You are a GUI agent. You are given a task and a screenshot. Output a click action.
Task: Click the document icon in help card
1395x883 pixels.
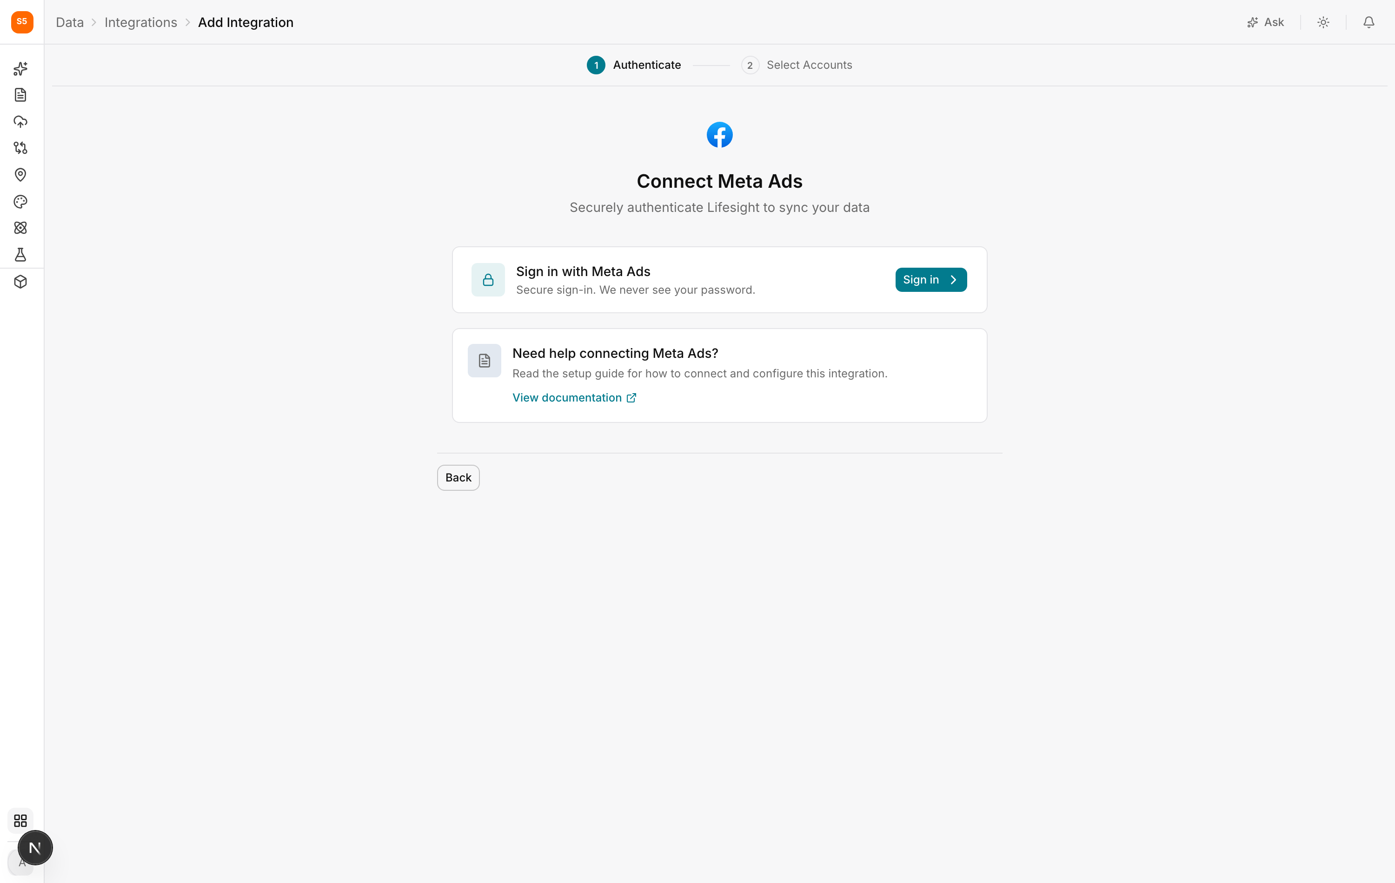tap(485, 361)
